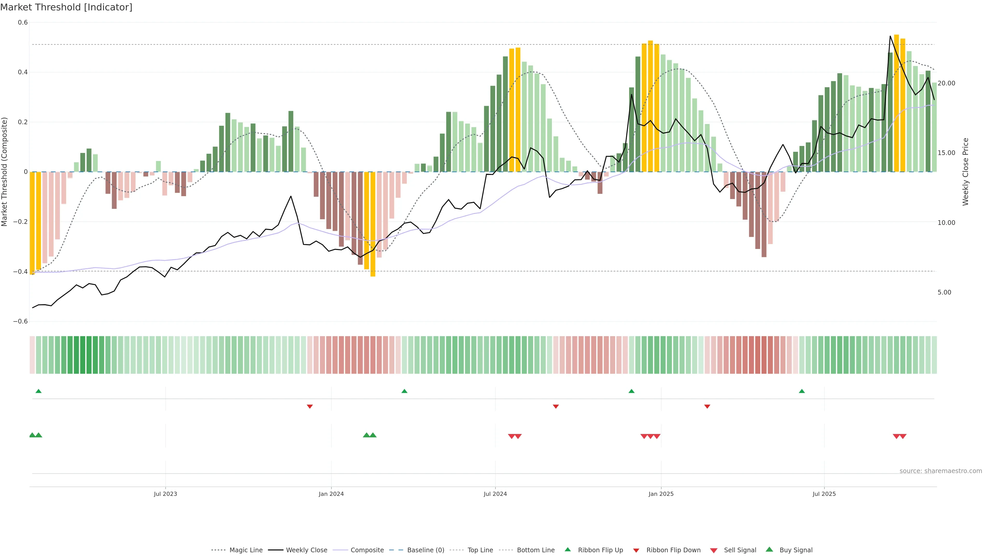This screenshot has width=995, height=559.
Task: Click the green flip-up marker just before Jul 2025
Action: coord(802,391)
